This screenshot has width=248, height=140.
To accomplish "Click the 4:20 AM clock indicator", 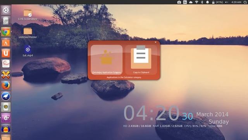I will (x=236, y=2).
